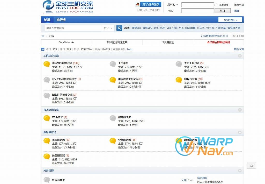The width and height of the screenshot is (265, 184).
Task: Collapse the 主机综合交流 section
Action: (240, 56)
